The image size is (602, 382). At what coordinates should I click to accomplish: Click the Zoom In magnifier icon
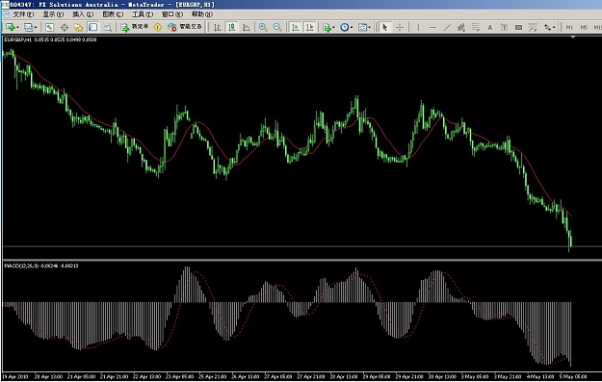263,27
